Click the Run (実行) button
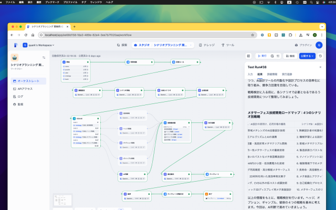The width and height of the screenshot is (336, 210). (262, 56)
